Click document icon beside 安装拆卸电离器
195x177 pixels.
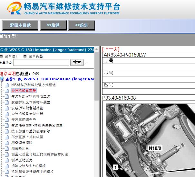6,91
